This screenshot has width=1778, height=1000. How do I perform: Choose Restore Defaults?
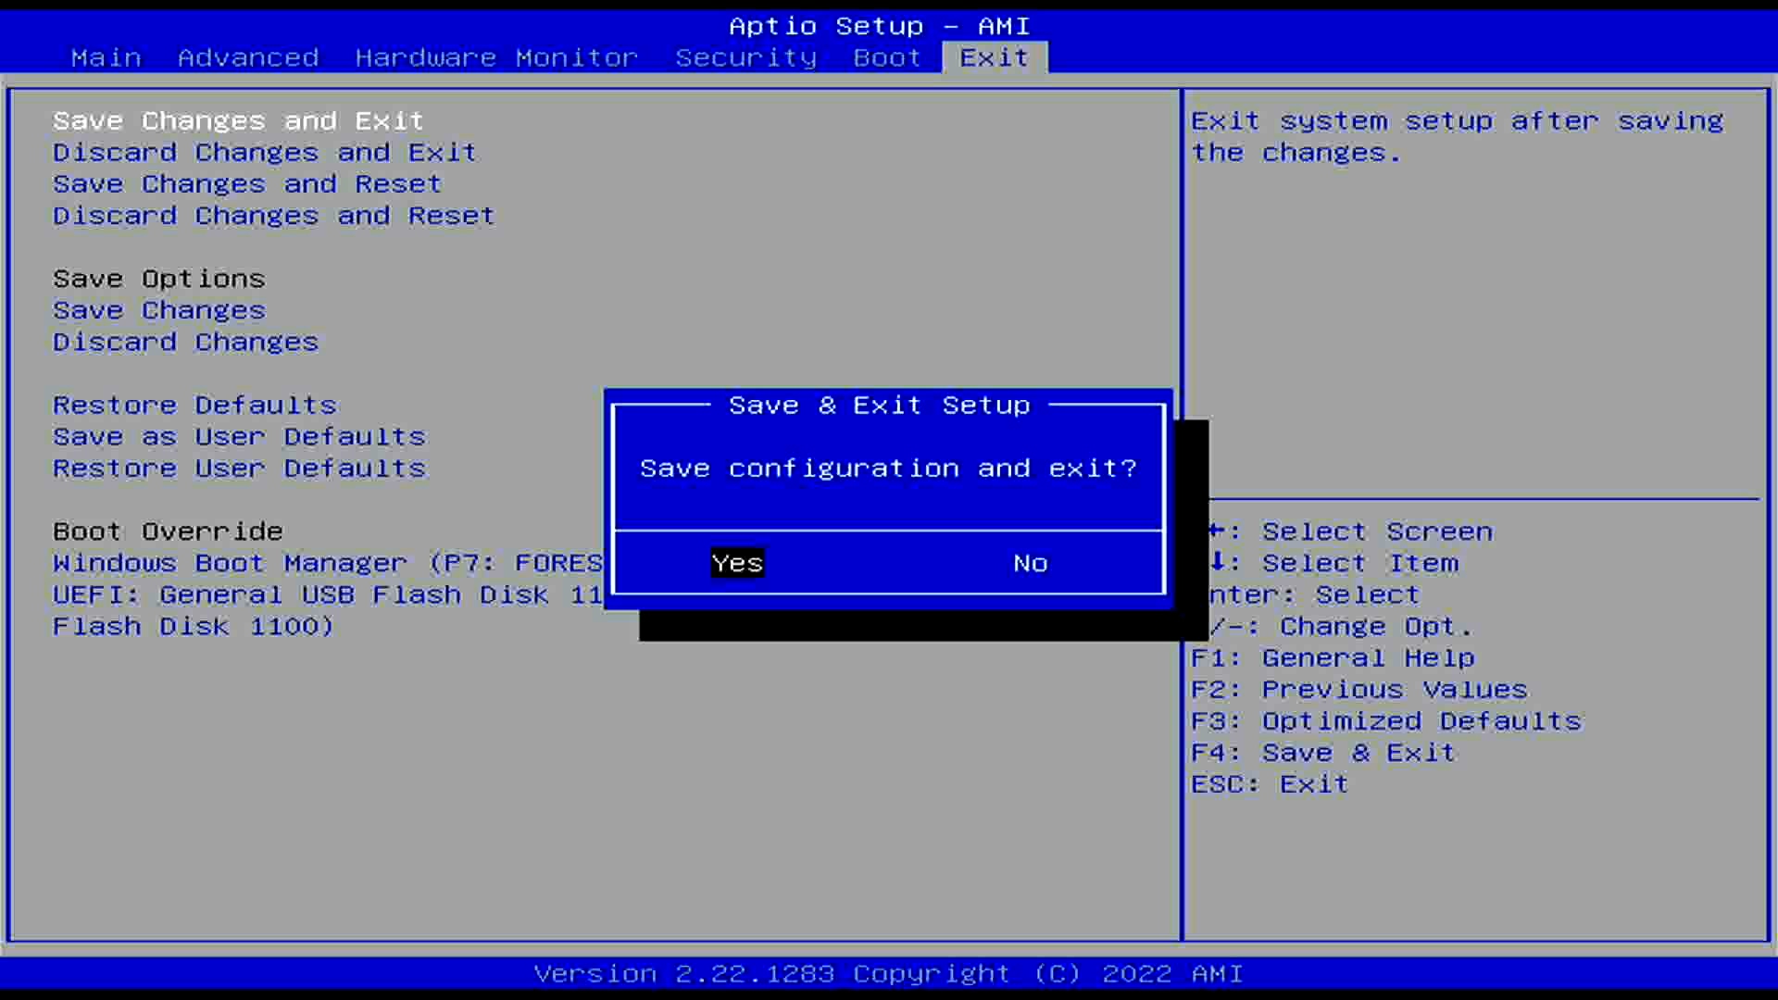coord(194,405)
